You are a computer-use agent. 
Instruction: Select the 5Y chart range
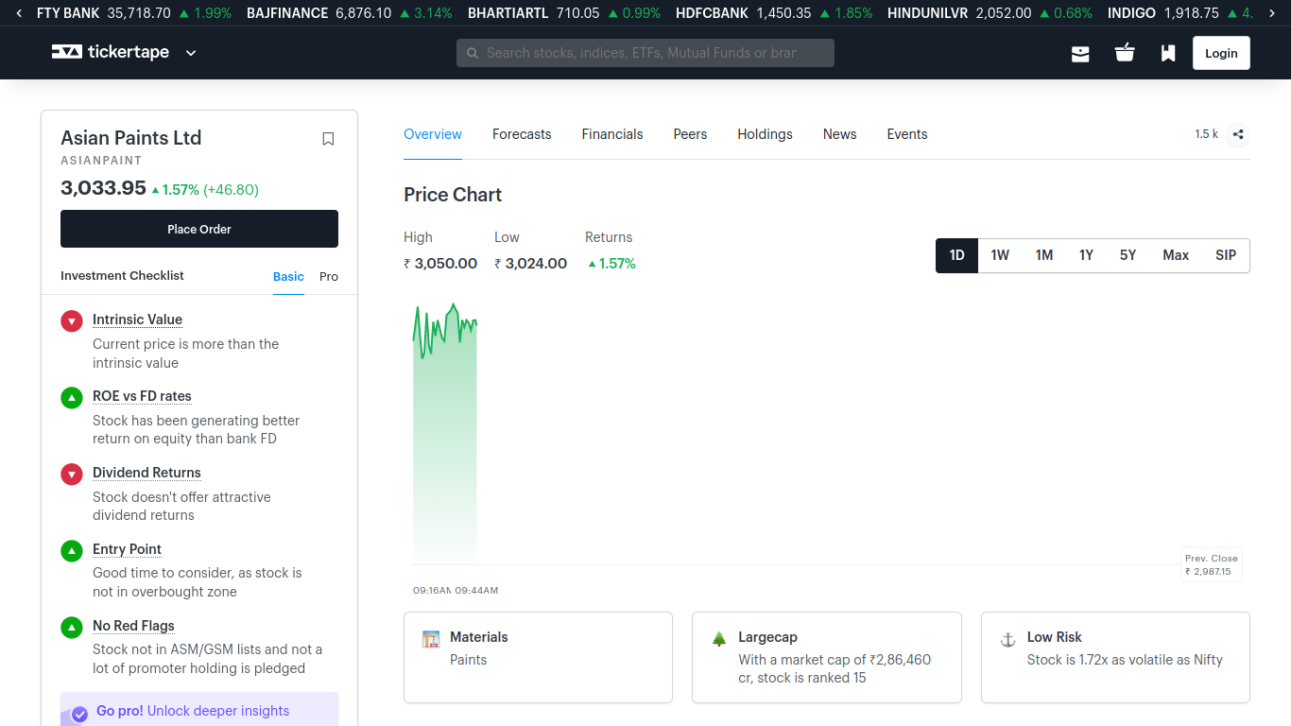tap(1127, 255)
